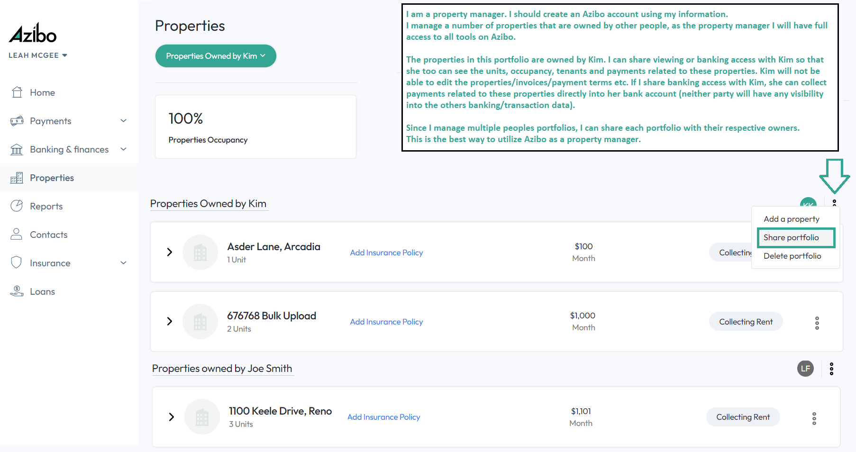This screenshot has width=856, height=452.
Task: Click the $100 Month rent amount
Action: pyautogui.click(x=583, y=252)
